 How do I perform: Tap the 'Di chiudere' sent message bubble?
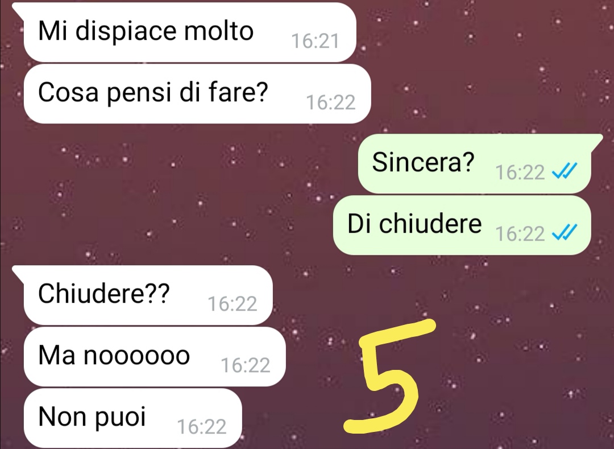(x=462, y=225)
